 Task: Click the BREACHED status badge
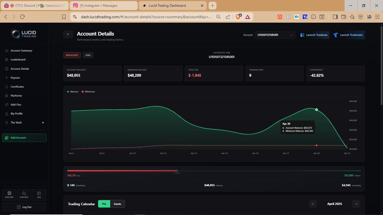coord(72,55)
